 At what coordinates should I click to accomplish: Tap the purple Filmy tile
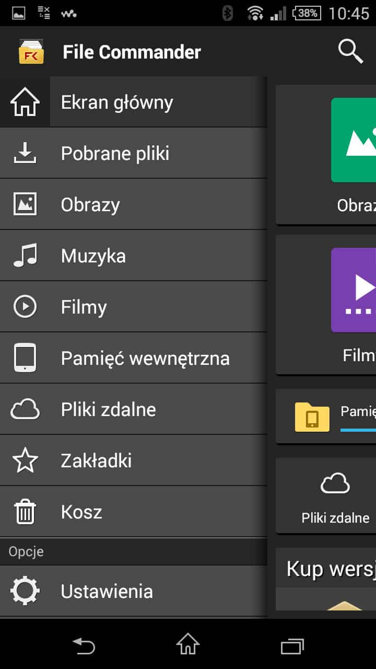click(354, 290)
